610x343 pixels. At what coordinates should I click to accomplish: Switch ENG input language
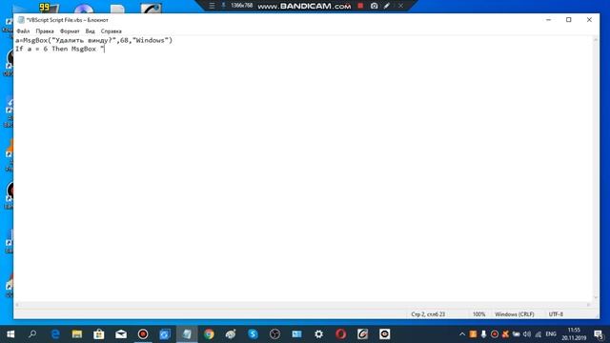pyautogui.click(x=551, y=334)
